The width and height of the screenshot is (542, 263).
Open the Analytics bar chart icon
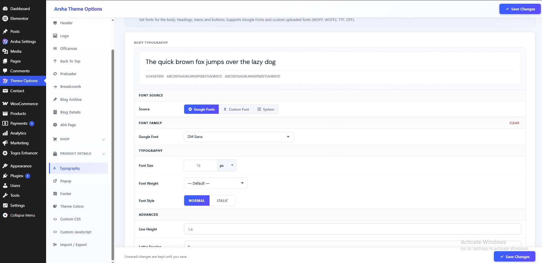5,133
